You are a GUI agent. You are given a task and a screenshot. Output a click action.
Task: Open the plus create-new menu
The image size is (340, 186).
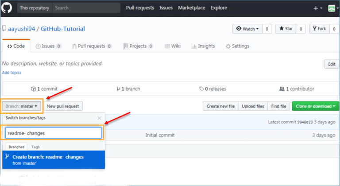[318, 8]
